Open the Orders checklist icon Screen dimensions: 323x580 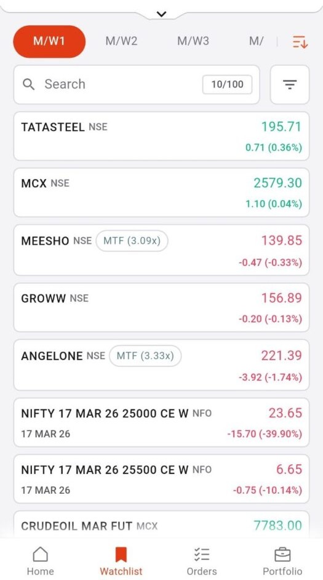click(202, 555)
